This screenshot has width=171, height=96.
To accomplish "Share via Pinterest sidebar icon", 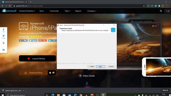I will pos(3,43).
